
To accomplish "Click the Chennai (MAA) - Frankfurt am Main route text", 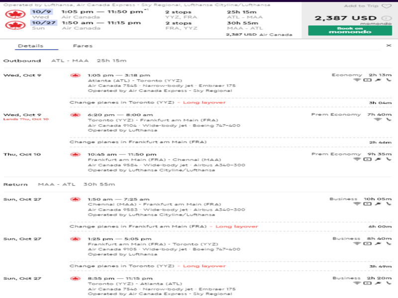I will [155, 204].
